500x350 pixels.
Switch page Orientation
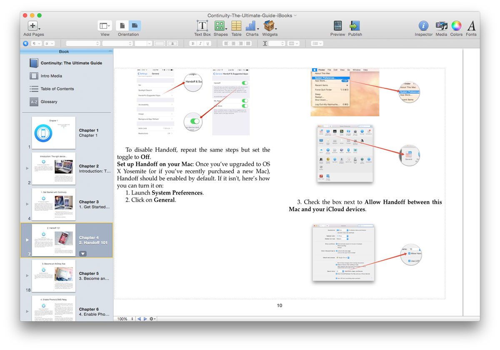128,26
